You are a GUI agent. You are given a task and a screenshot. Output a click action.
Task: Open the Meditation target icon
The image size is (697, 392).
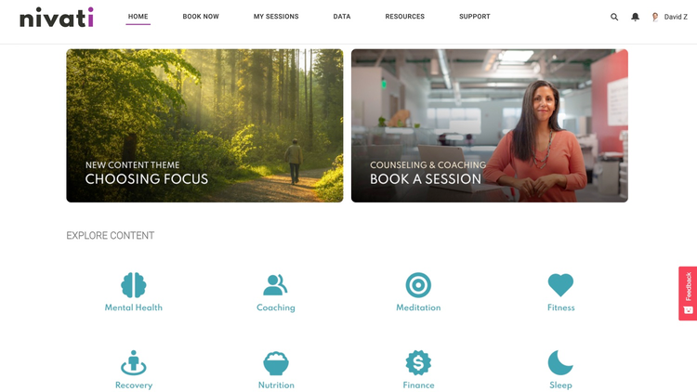pyautogui.click(x=418, y=285)
